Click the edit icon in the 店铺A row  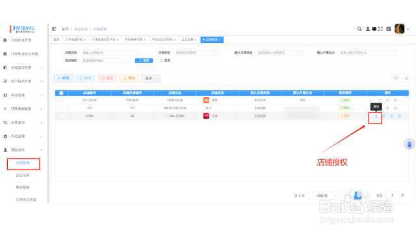click(384, 116)
